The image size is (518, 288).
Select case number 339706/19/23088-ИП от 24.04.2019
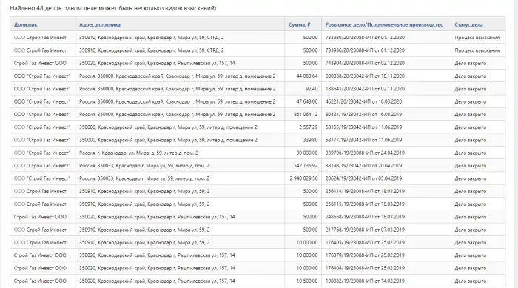point(365,153)
